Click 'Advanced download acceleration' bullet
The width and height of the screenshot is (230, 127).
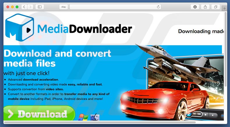[33, 80]
